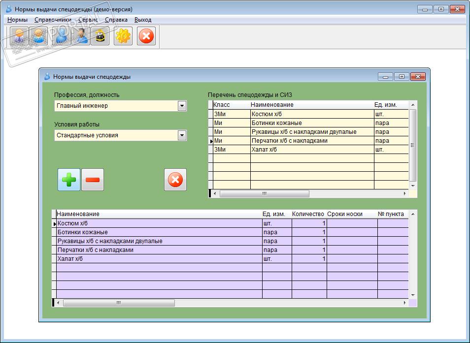Screen dimensions: 470x343
Task: Expand the 'Профессия, должность' dropdown
Action: 182,106
